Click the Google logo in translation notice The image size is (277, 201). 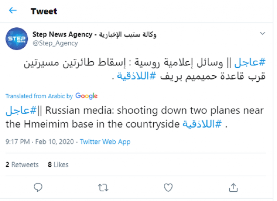pyautogui.click(x=86, y=96)
